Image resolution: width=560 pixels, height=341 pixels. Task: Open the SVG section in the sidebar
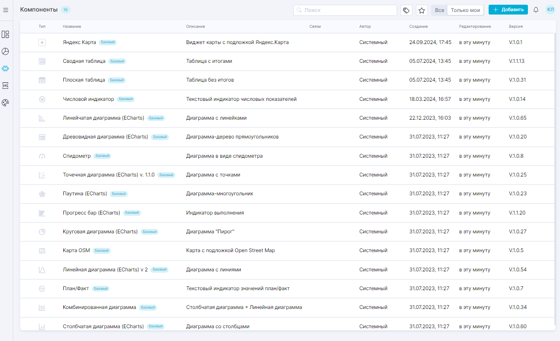tap(6, 85)
